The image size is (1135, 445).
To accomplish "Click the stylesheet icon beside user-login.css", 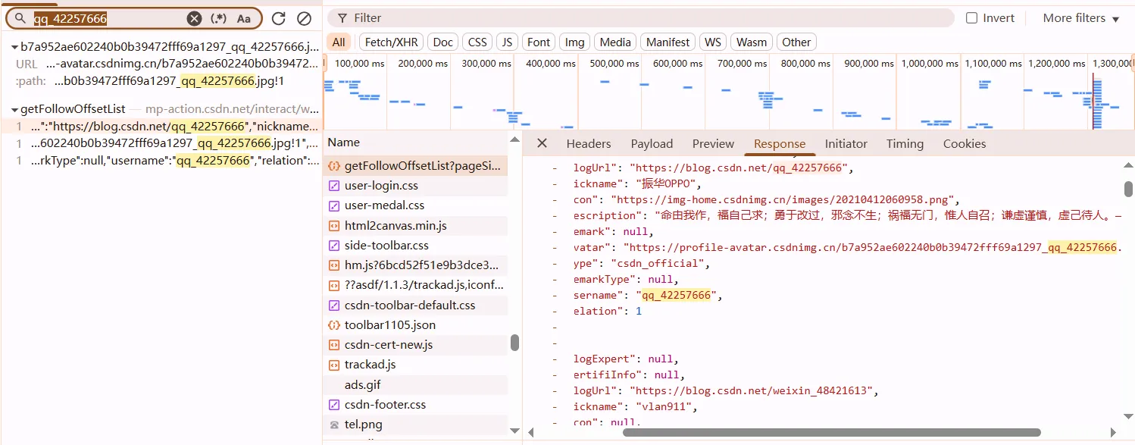I will pos(334,186).
